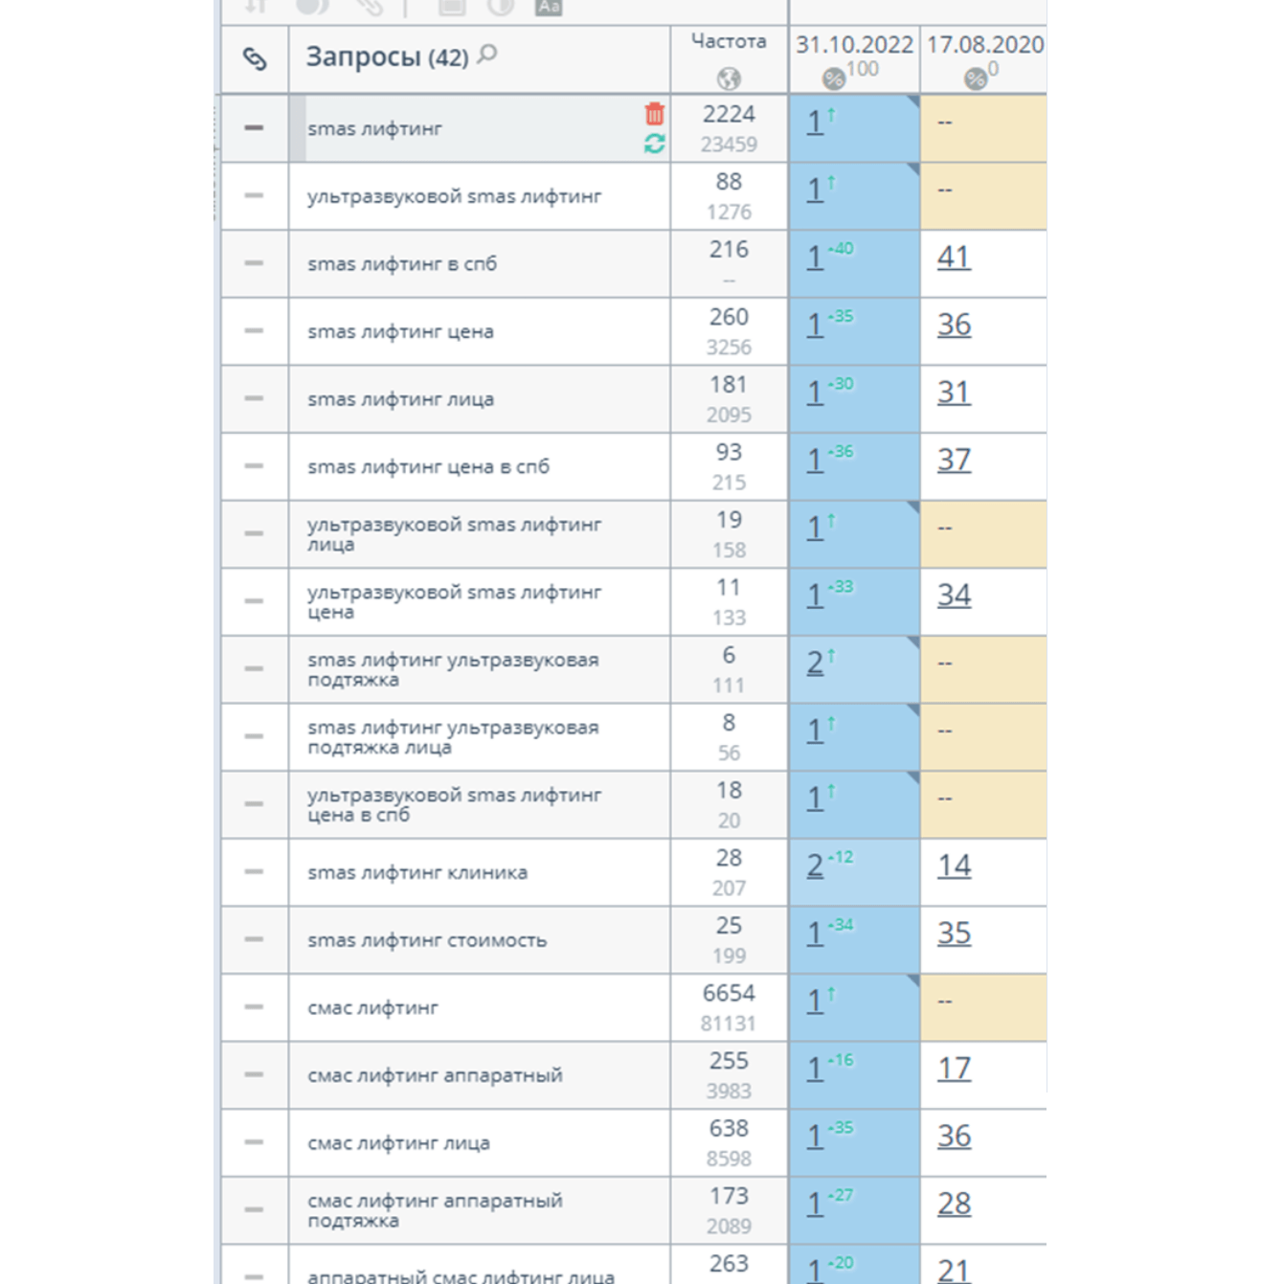
Task: Open search via magnifier beside Запросы (42)
Action: 487,55
